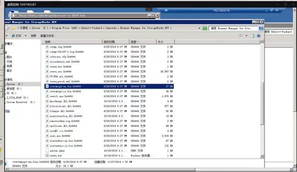The height and width of the screenshot is (172, 297).
Task: Select the System Reserved (S:) drive
Action: [20, 102]
